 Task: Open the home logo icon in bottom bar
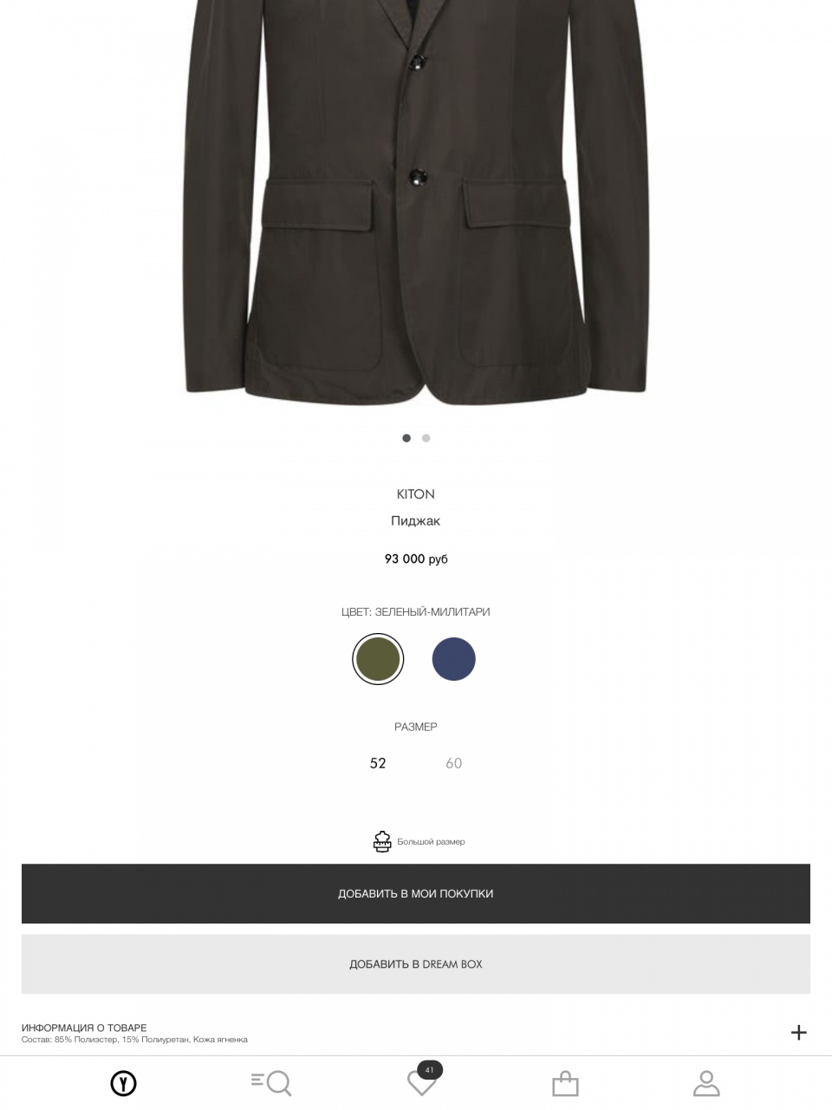click(124, 1083)
